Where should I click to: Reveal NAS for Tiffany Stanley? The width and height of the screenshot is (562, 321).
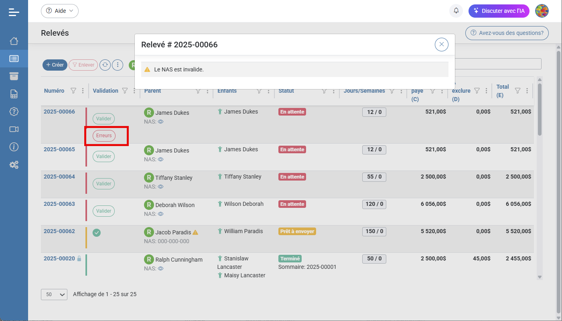(160, 187)
